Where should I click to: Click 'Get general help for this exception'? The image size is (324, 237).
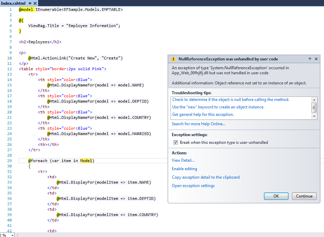click(x=205, y=114)
